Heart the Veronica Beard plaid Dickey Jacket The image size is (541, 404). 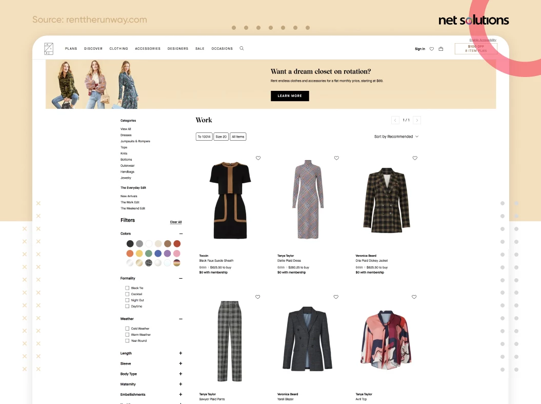[x=415, y=158]
